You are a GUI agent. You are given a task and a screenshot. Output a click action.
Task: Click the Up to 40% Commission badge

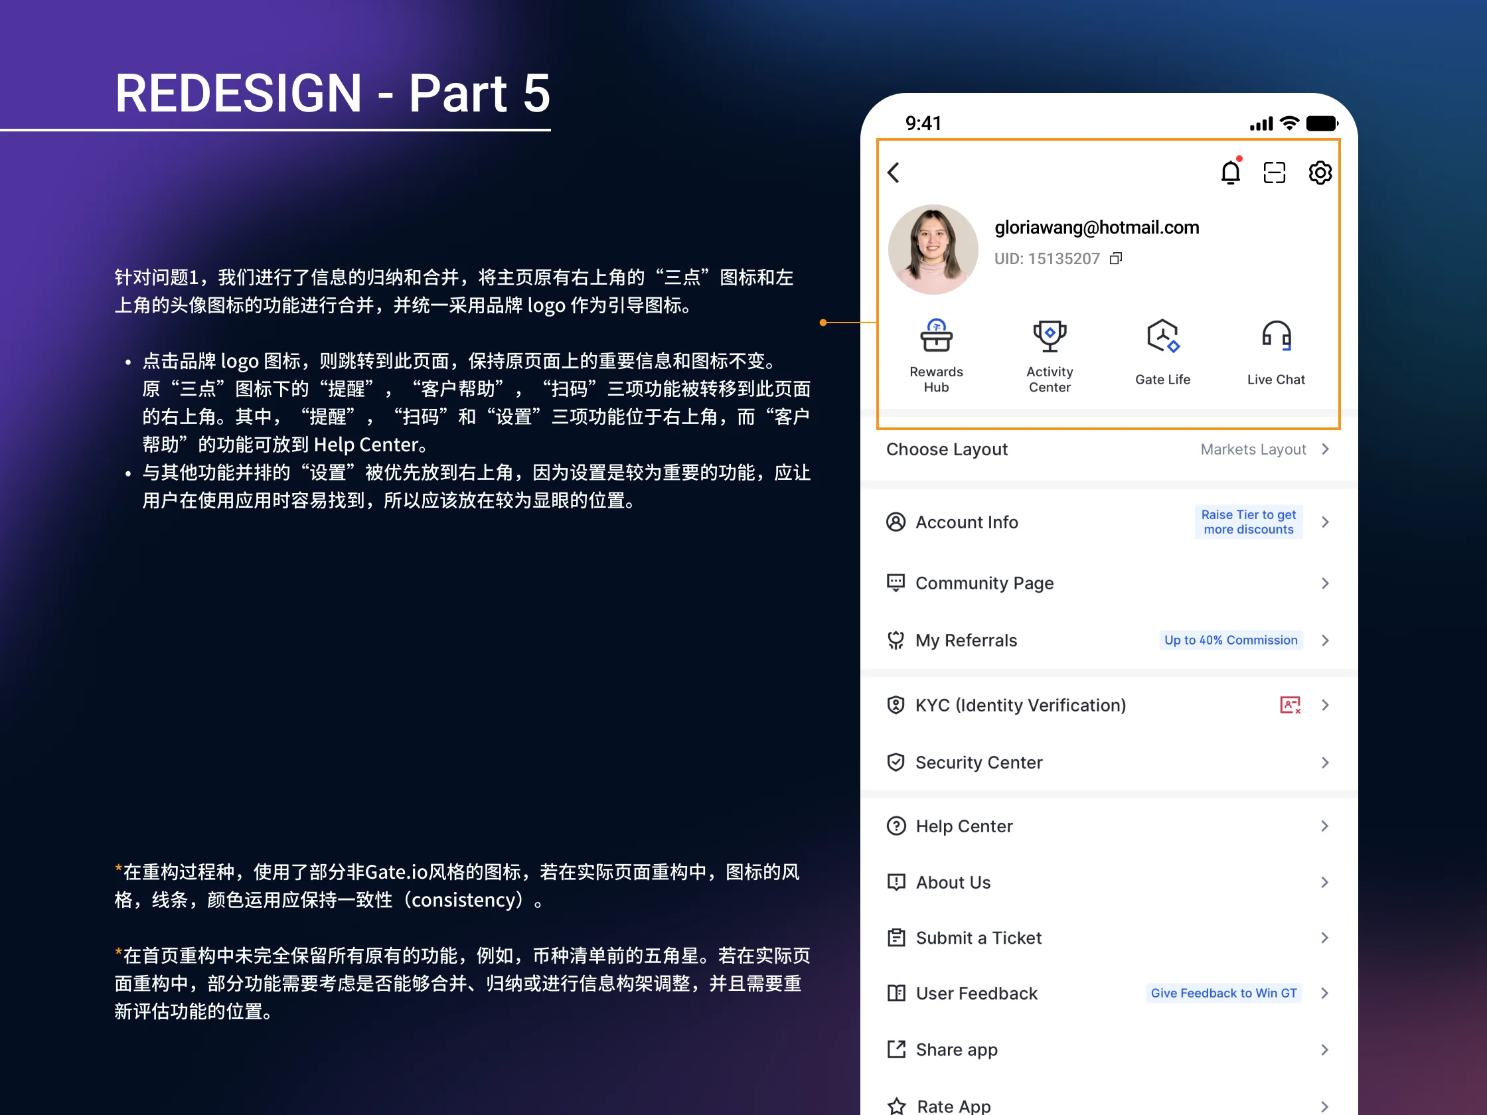tap(1230, 640)
